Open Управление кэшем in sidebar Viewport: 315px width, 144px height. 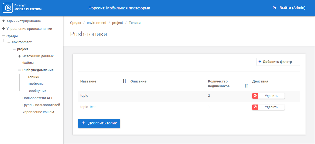pos(38,112)
